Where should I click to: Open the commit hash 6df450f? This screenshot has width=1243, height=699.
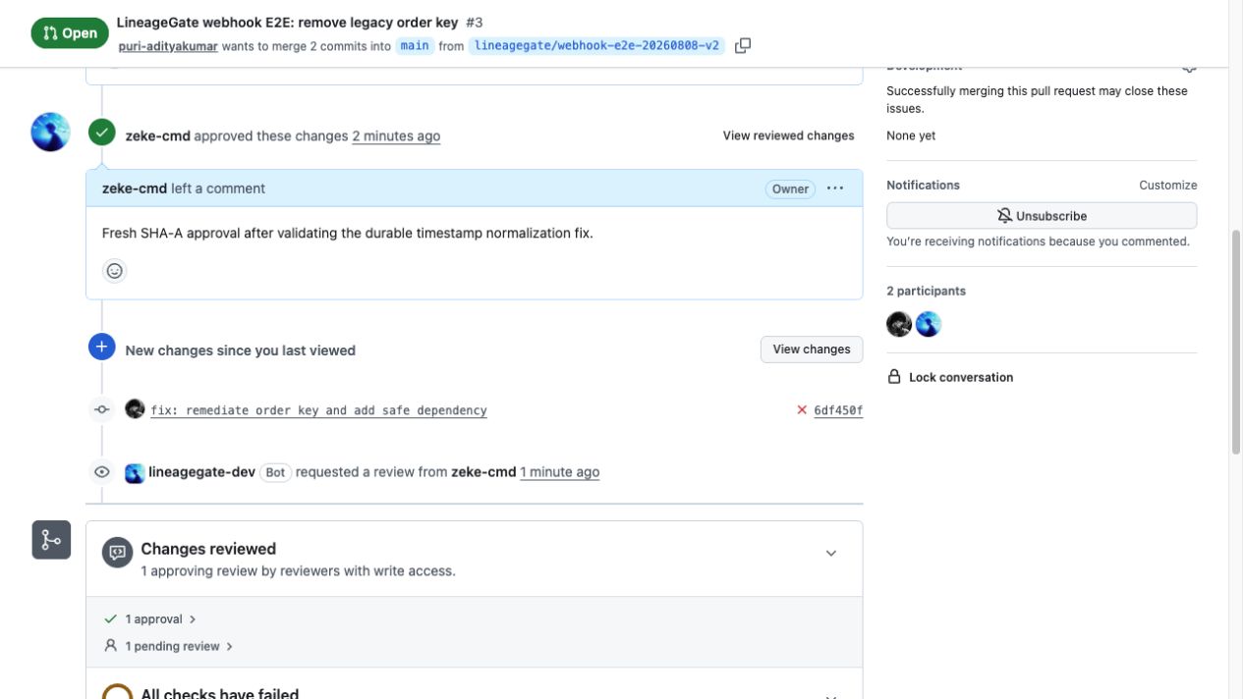tap(838, 410)
